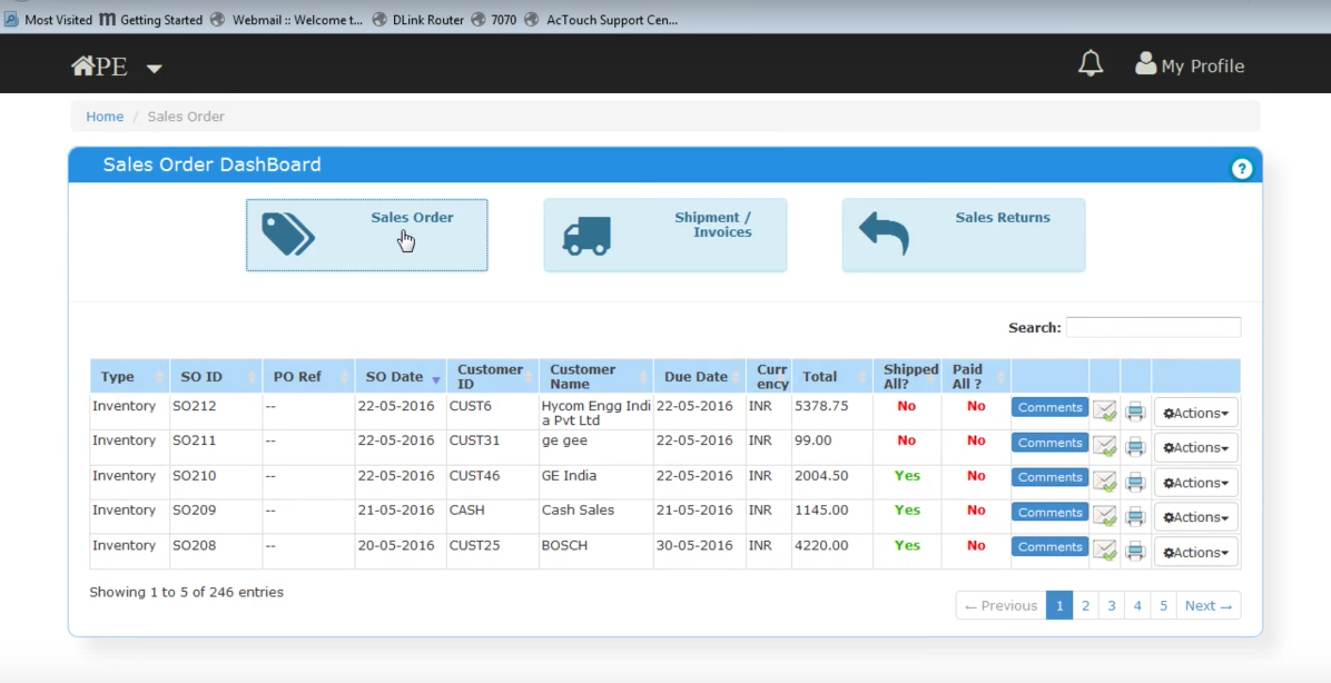Go to page 3 of entries
The height and width of the screenshot is (683, 1331).
point(1111,605)
